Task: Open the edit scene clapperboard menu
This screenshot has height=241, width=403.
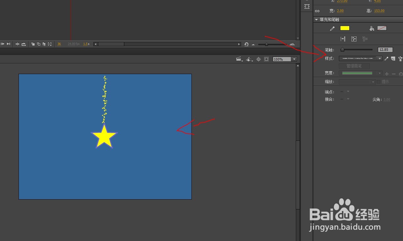Action: pos(240,59)
